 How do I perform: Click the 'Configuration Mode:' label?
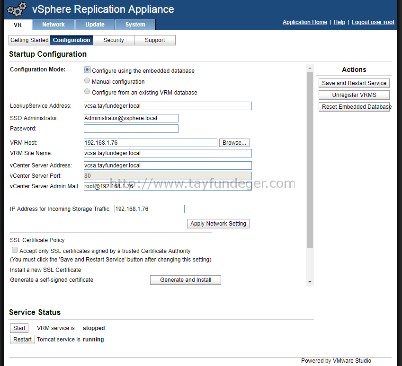click(38, 70)
